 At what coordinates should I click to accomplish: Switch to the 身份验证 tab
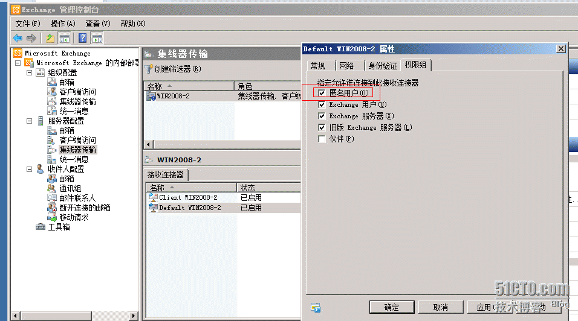[383, 66]
